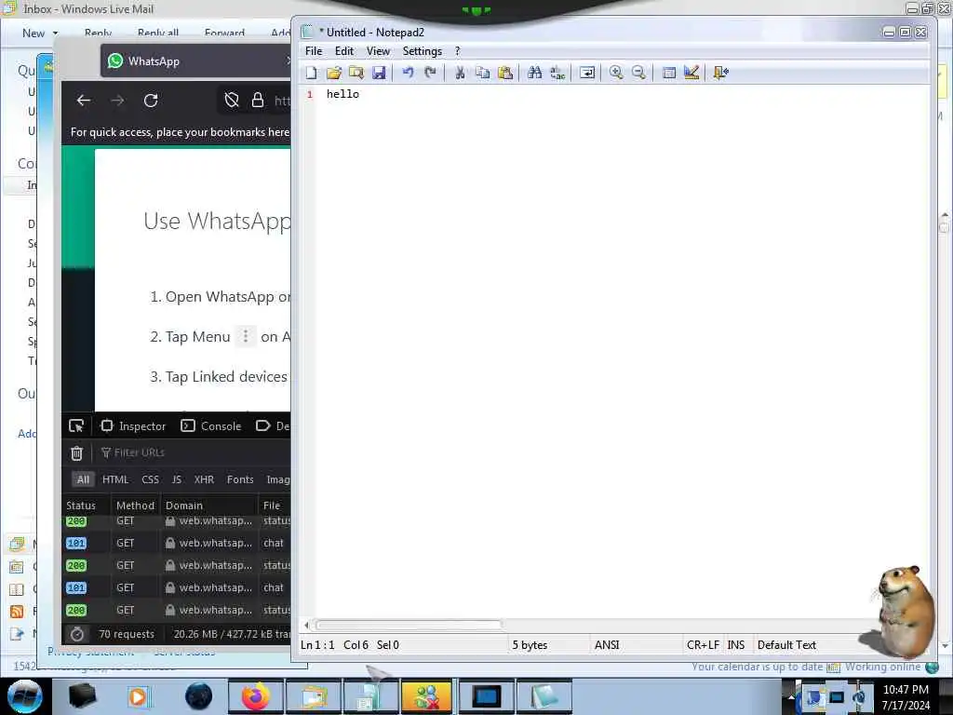Click the Status column header in network panel

[81, 506]
